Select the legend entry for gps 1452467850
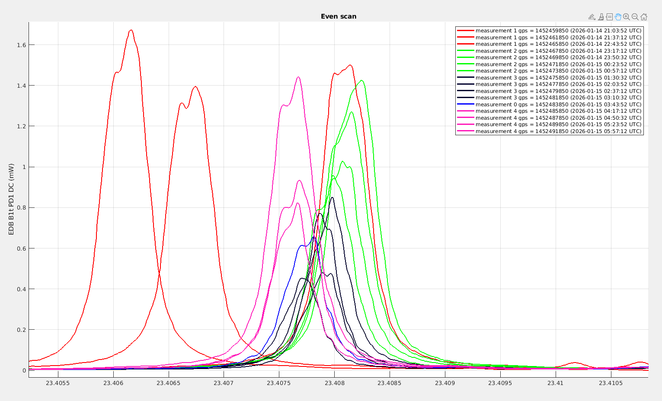Image resolution: width=662 pixels, height=401 pixels. point(558,51)
